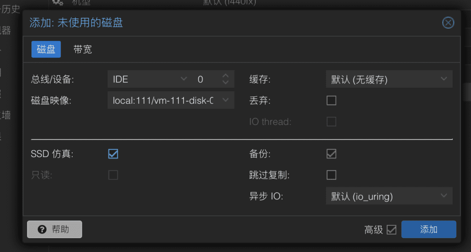Enable the 丢弃 checkbox
This screenshot has height=252, width=471.
tap(331, 101)
